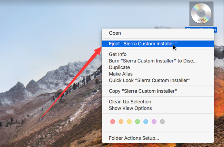Apply the purple color tag
Viewport: 224px width, 147px height.
[x=154, y=122]
